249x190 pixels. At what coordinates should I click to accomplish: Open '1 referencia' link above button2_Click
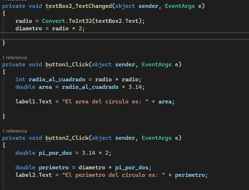[15, 131]
